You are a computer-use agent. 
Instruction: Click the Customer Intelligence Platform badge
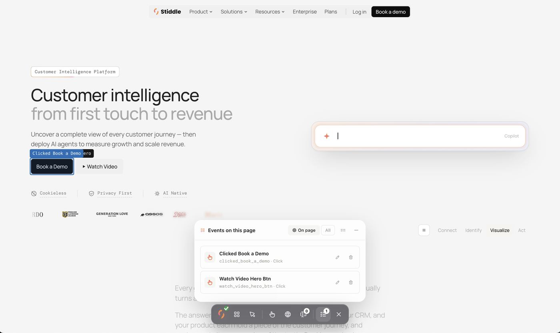pyautogui.click(x=75, y=72)
